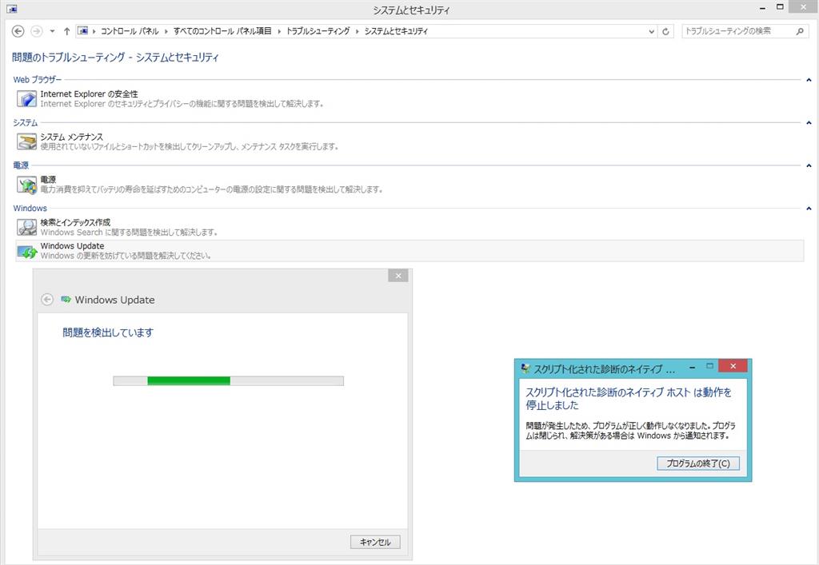
Task: Click the 電源 troubleshooter icon
Action: pyautogui.click(x=26, y=184)
